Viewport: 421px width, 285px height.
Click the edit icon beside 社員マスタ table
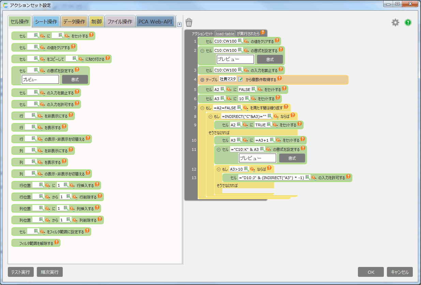[x=240, y=79]
